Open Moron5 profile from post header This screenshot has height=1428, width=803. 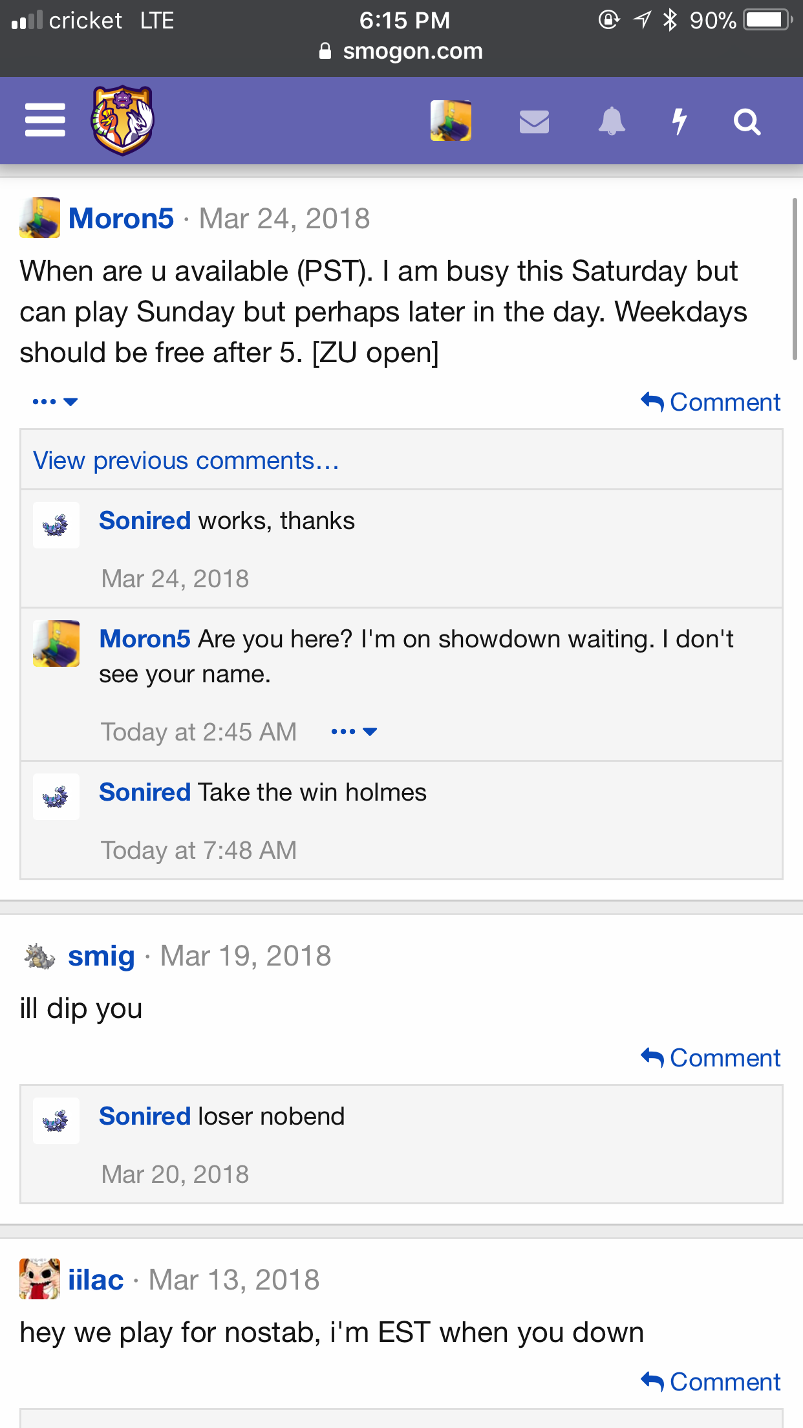click(x=121, y=219)
